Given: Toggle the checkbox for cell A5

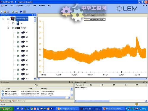Looking at the screenshot, I should click(18, 51).
